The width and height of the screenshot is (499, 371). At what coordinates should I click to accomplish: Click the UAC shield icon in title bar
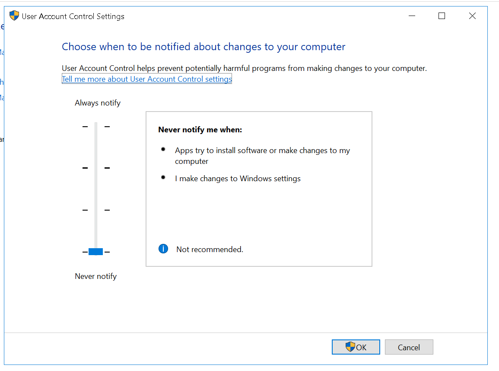[14, 16]
